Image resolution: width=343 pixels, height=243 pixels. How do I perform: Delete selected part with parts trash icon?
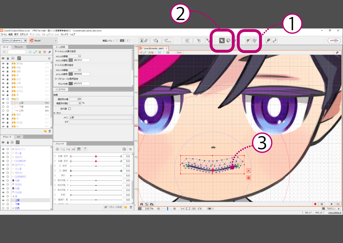pos(50,131)
